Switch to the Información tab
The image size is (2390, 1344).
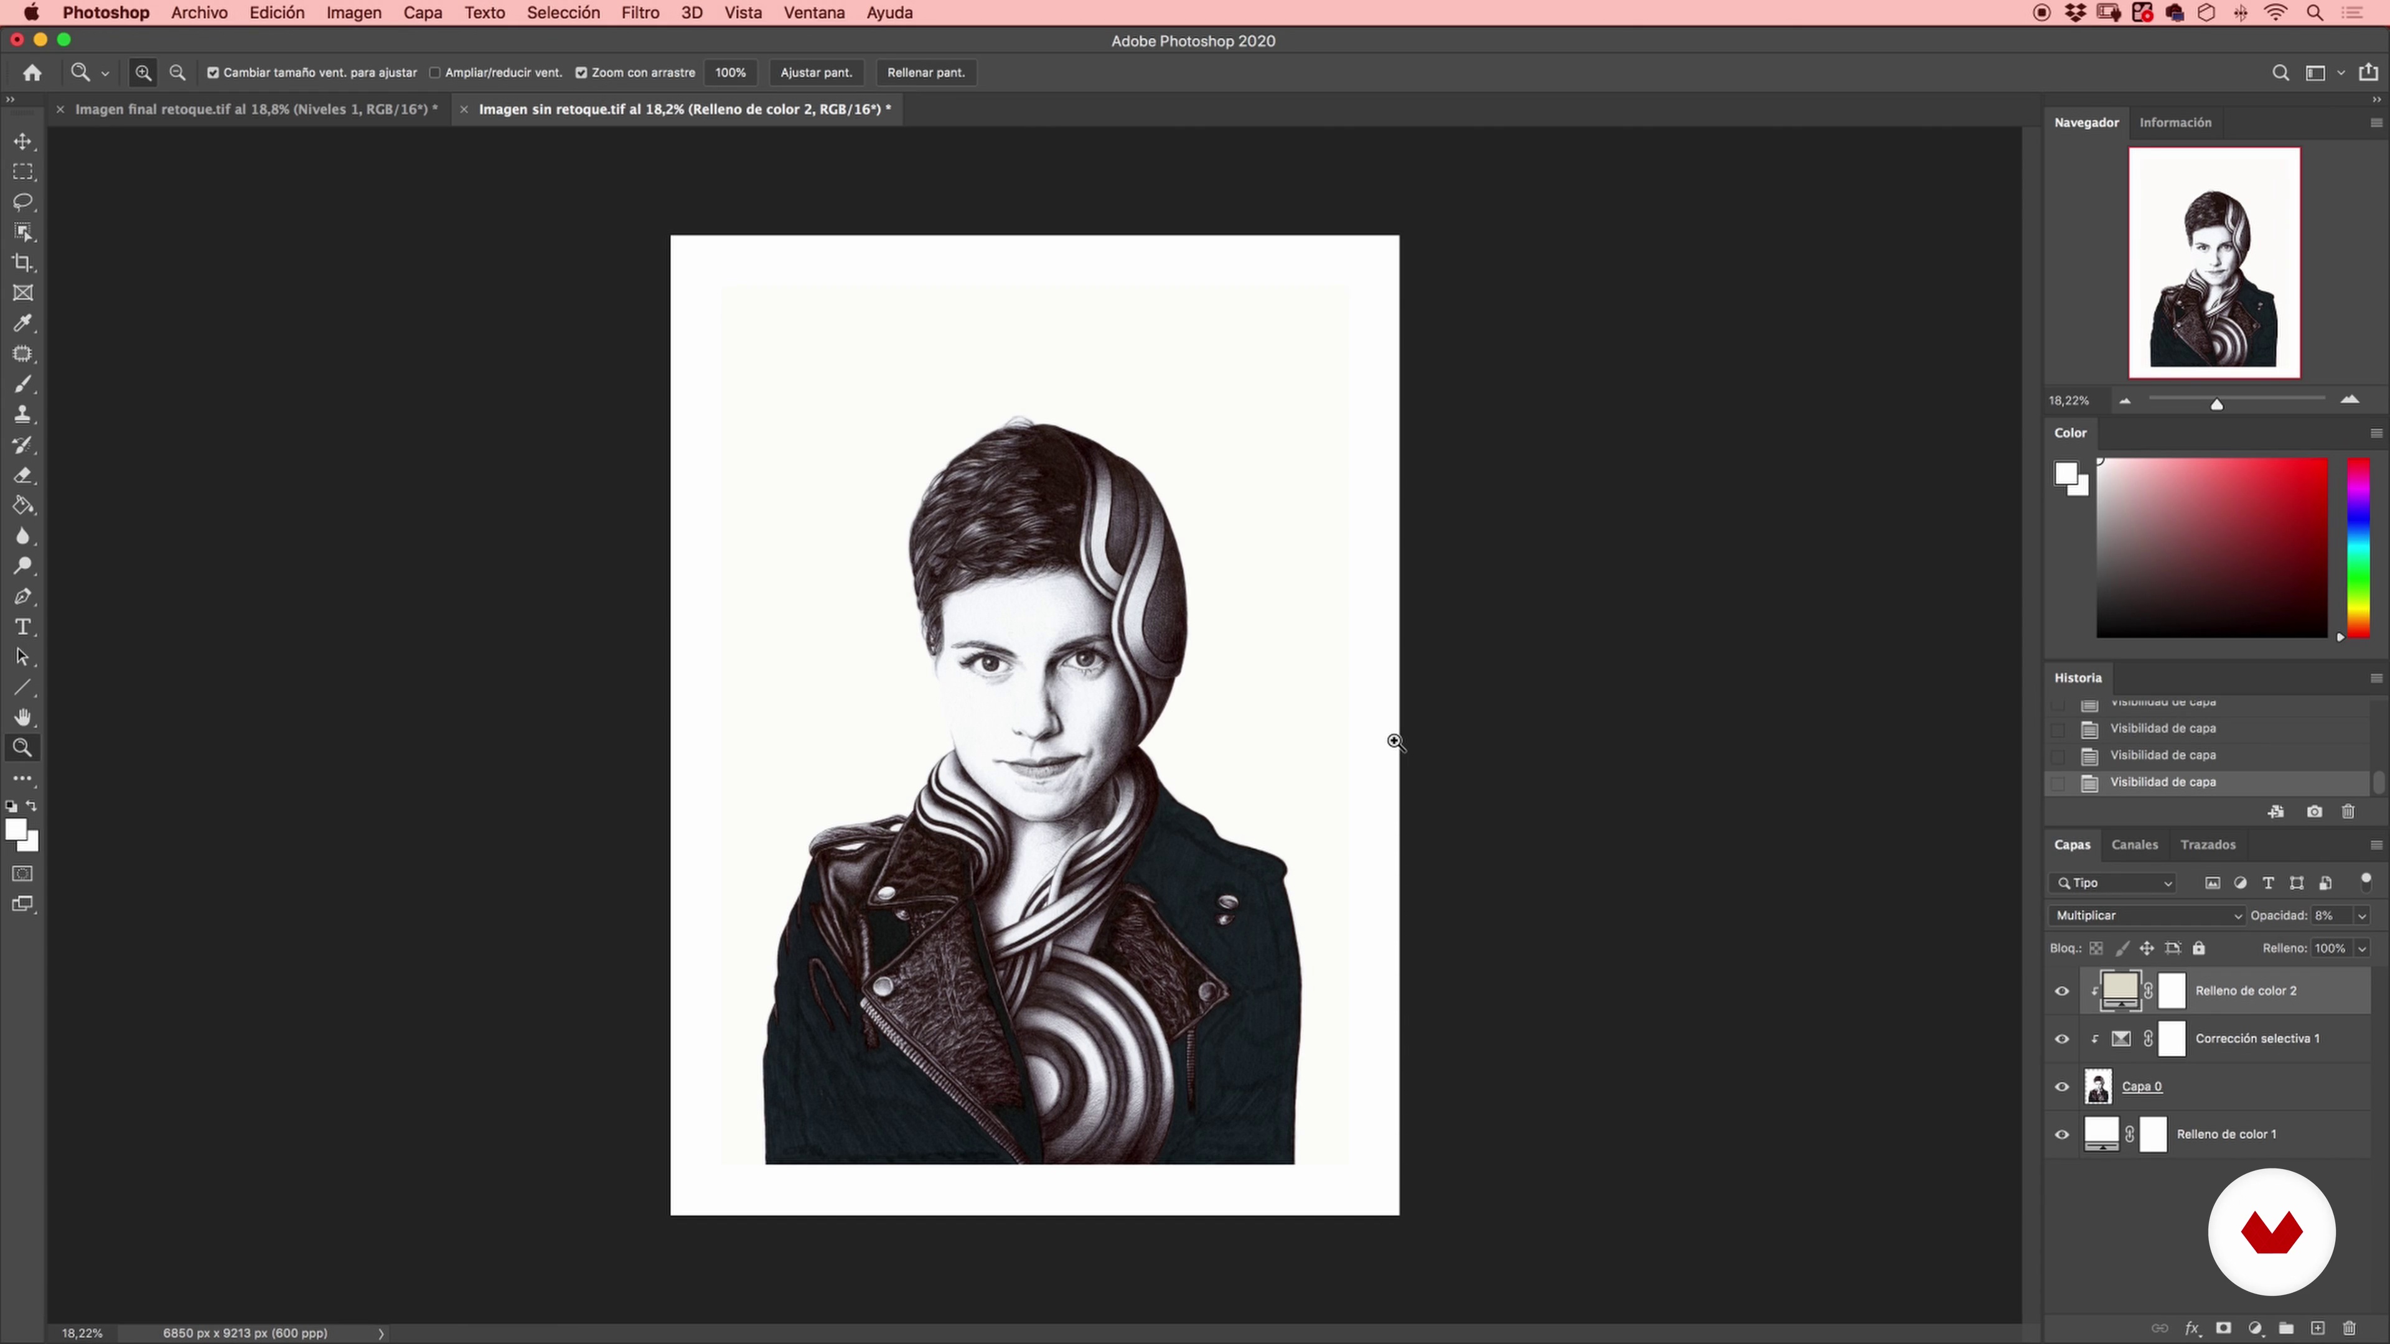2175,123
